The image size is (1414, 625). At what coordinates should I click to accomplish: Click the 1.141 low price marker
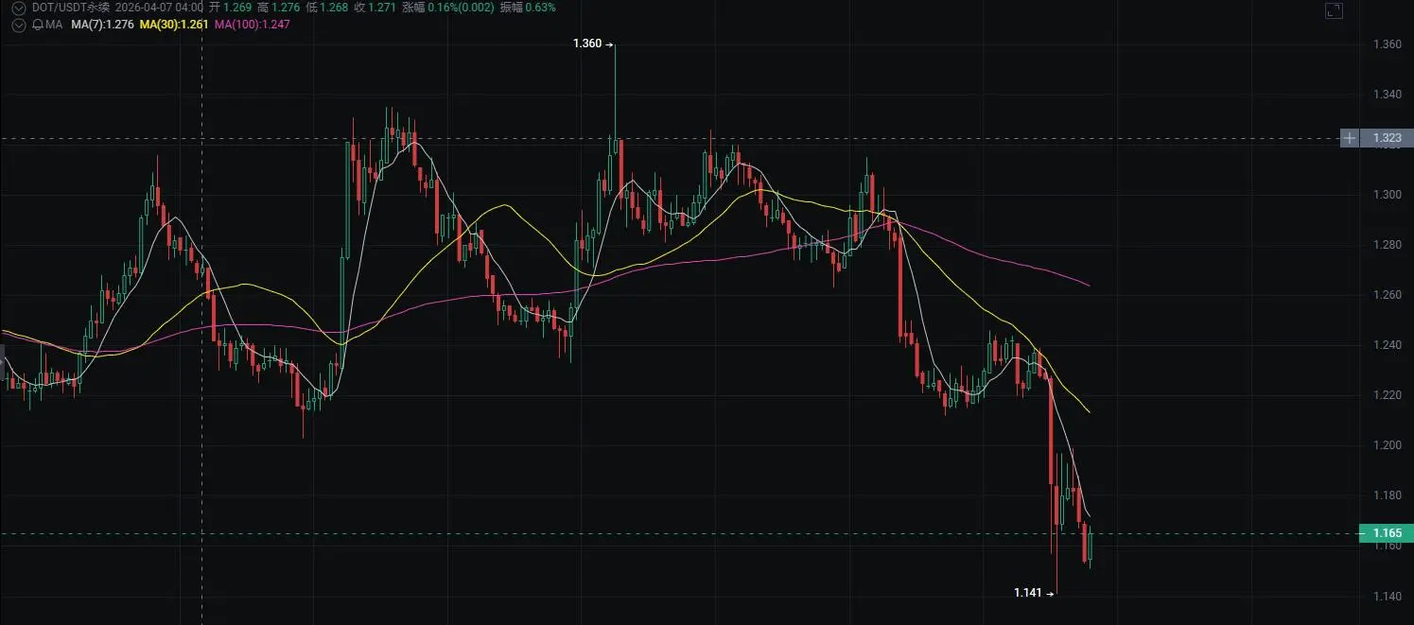click(x=1034, y=593)
